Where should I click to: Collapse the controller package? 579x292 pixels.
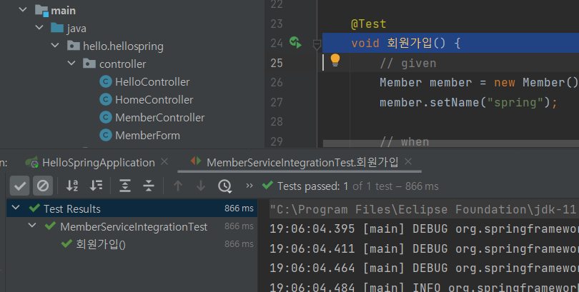71,63
